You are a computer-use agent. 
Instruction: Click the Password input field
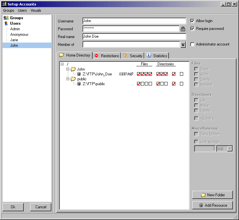pos(131,29)
